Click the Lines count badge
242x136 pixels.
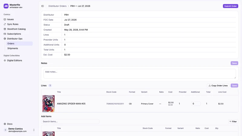pos(50,86)
